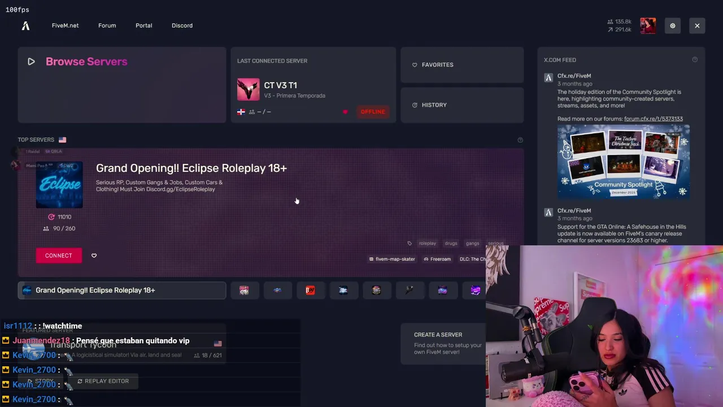Select the purple mask server icon
Screen dimensions: 723x407
click(x=476, y=290)
